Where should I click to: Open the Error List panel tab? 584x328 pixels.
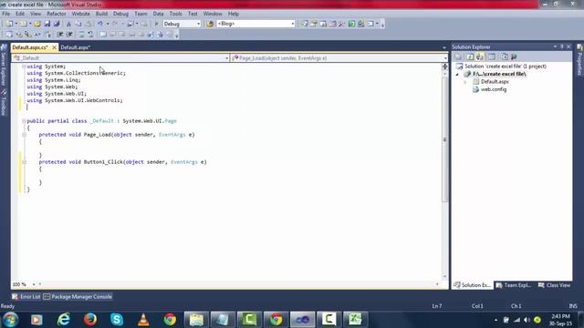[26, 297]
